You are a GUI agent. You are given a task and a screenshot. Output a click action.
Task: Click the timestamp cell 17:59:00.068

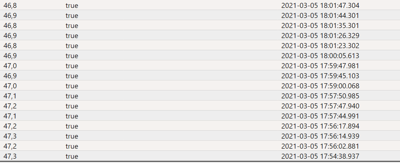point(320,86)
